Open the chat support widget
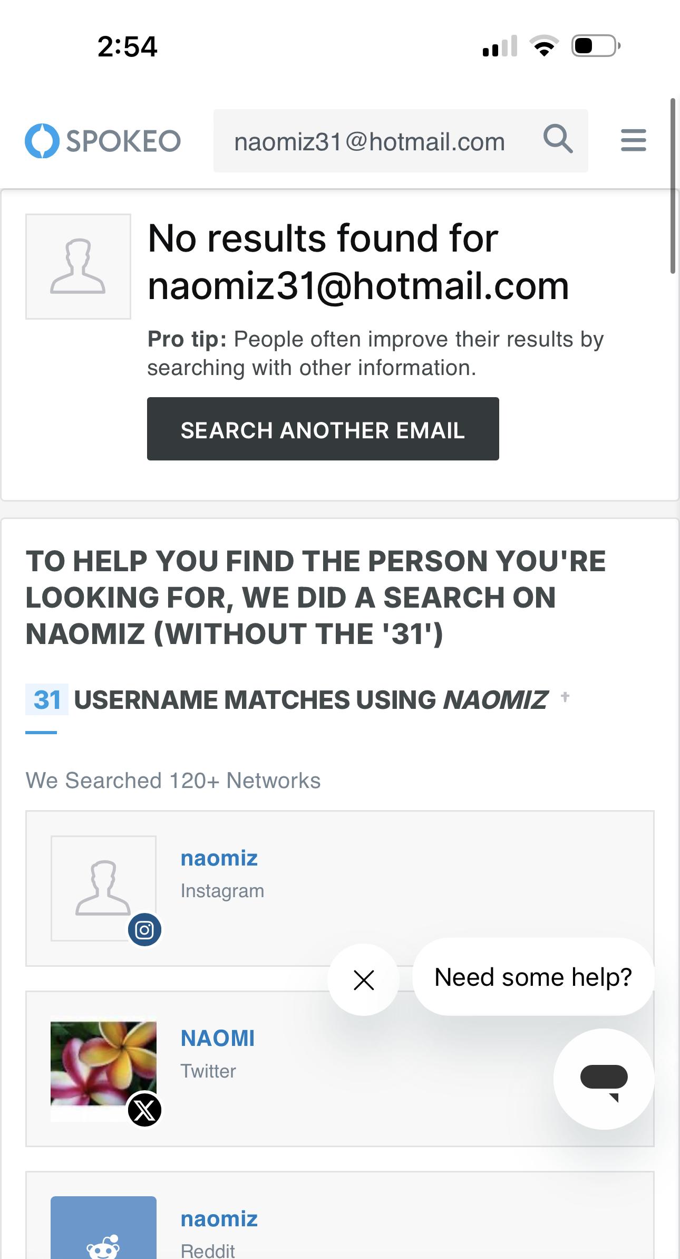This screenshot has height=1259, width=680. (604, 1079)
